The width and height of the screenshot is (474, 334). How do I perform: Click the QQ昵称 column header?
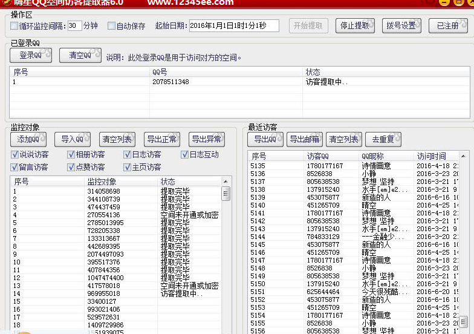click(x=386, y=156)
